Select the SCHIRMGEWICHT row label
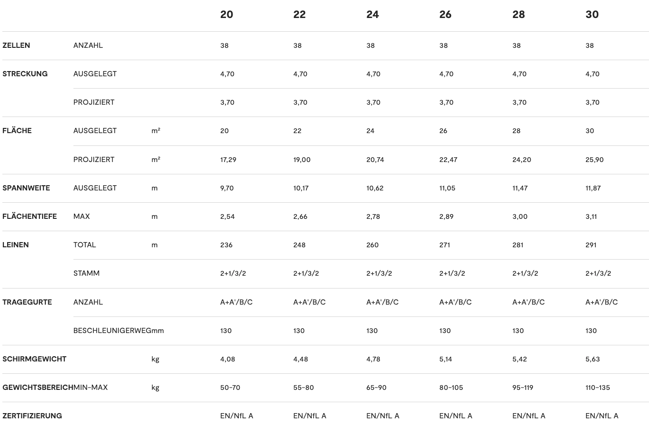Viewport: 649px width, 424px height. click(x=34, y=359)
